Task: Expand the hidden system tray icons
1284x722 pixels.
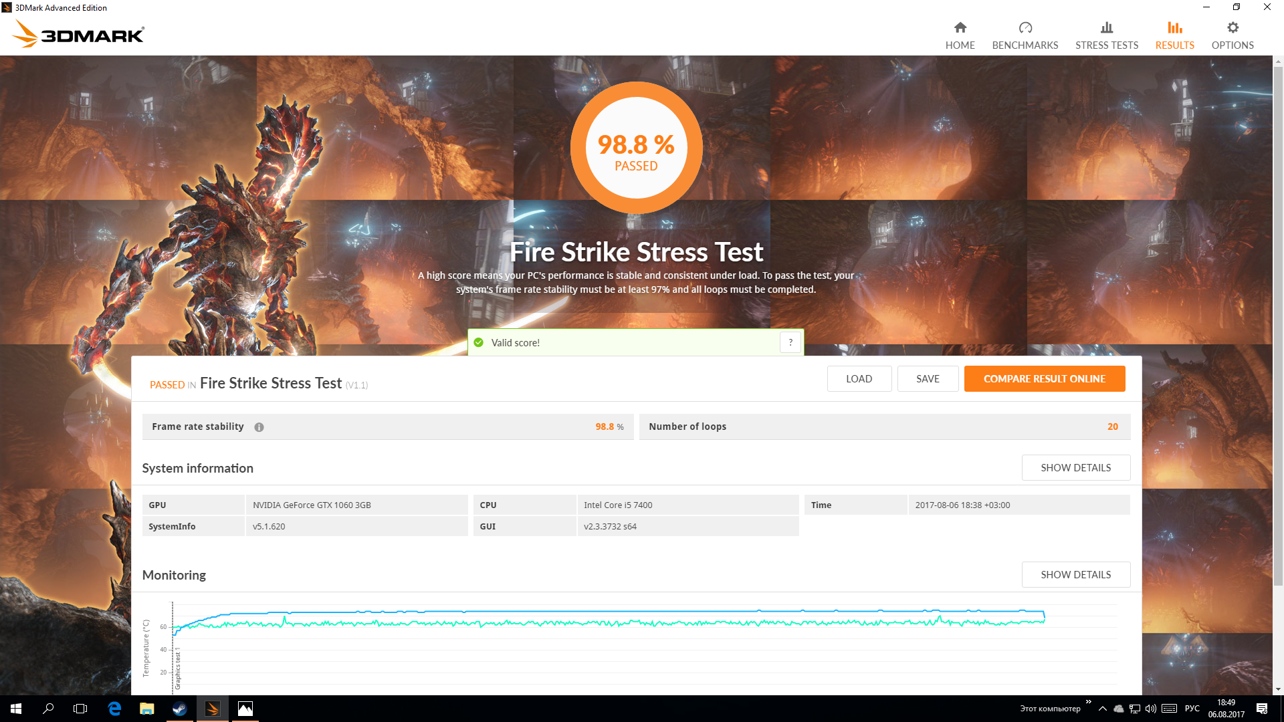Action: [x=1102, y=709]
